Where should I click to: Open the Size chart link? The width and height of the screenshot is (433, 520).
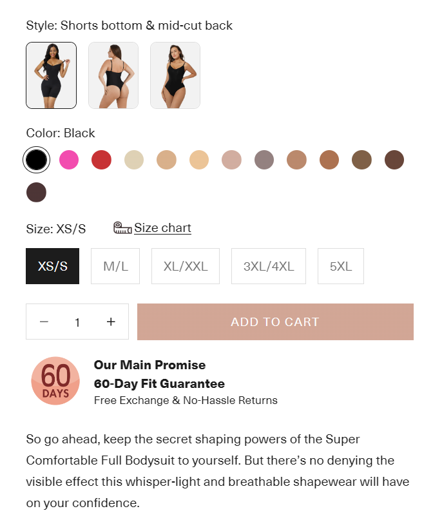pos(162,228)
